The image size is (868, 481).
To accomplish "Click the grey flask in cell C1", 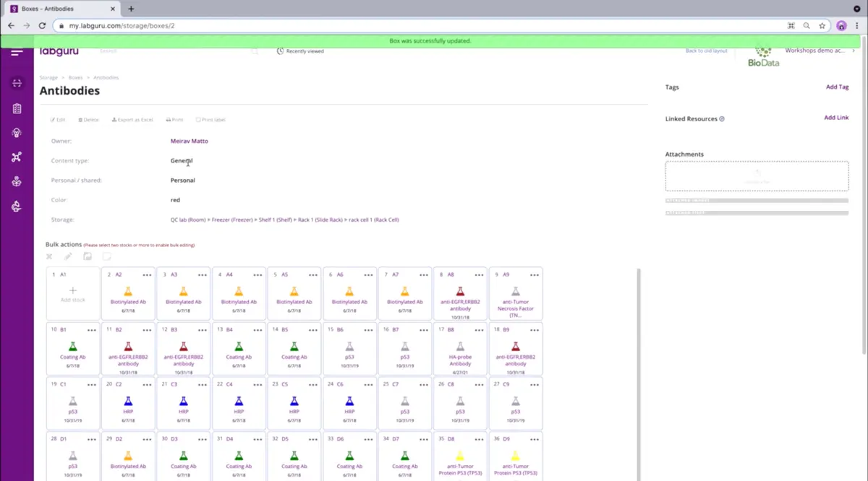I will pyautogui.click(x=73, y=401).
